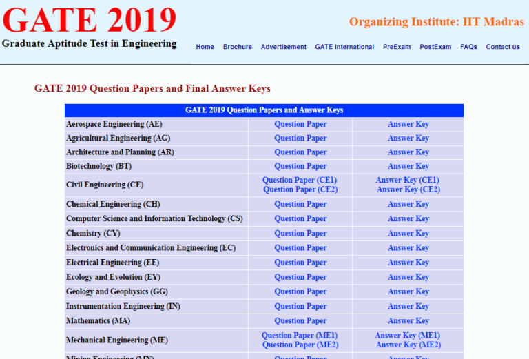Viewport: 529px width, 359px height.
Task: Open Computer Science (CS) Question Paper
Action: click(300, 218)
